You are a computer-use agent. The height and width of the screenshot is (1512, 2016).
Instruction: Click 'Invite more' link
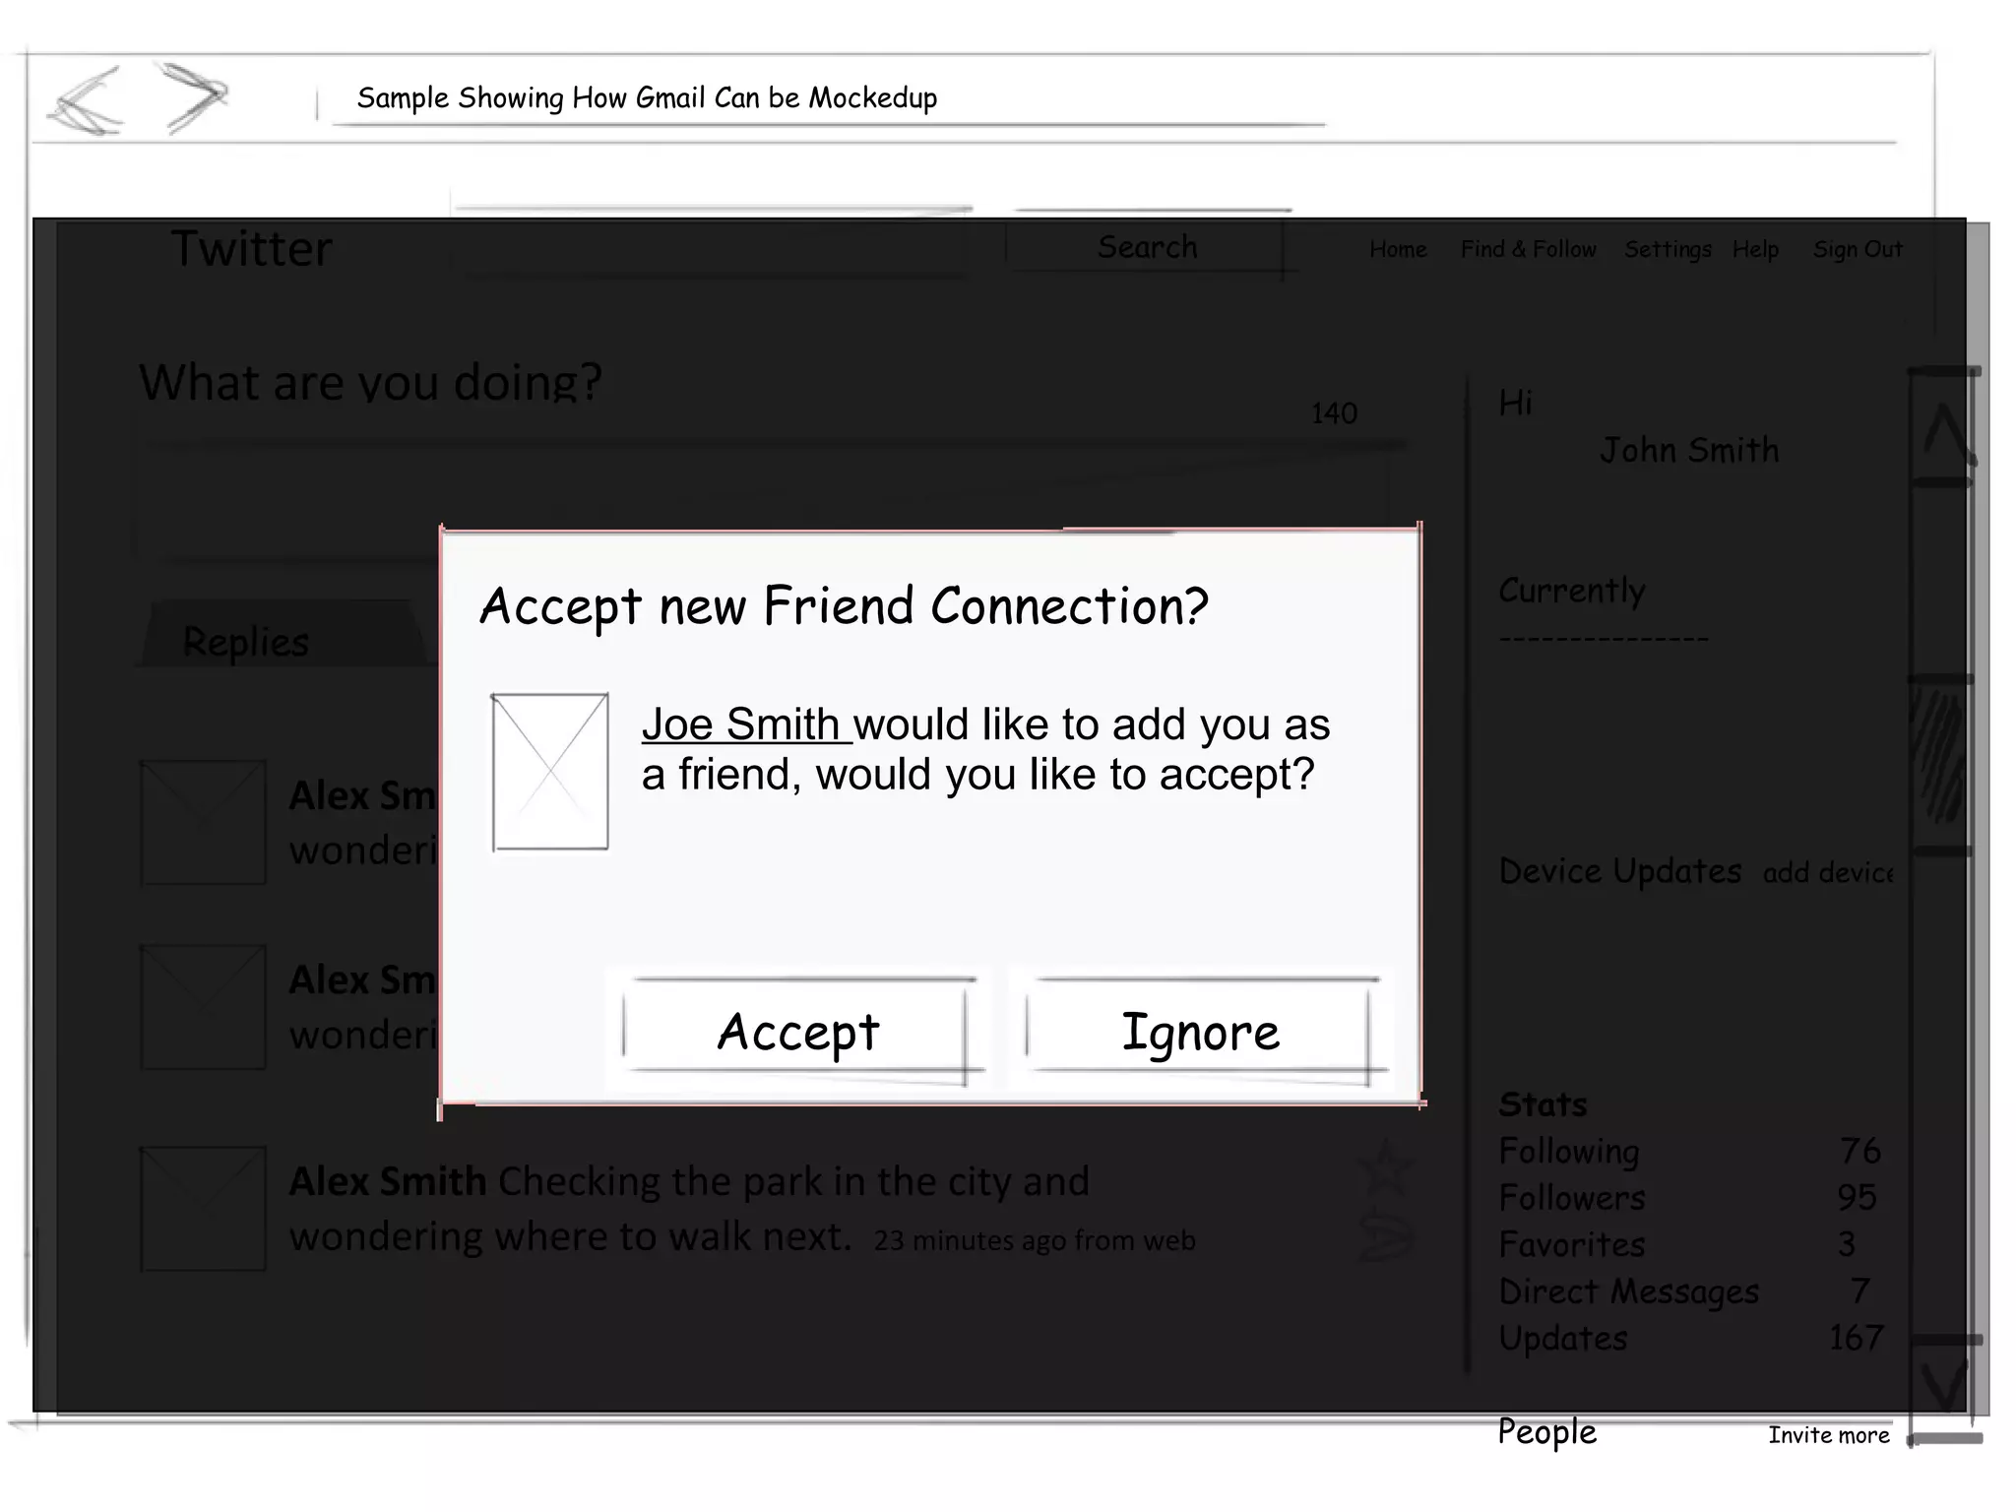pyautogui.click(x=1829, y=1435)
